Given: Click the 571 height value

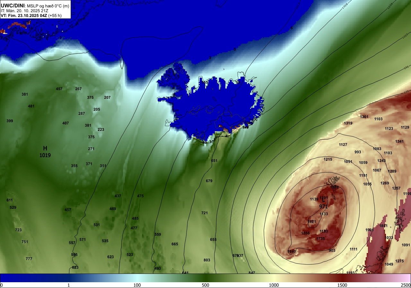Looking at the screenshot, I should [83, 240].
